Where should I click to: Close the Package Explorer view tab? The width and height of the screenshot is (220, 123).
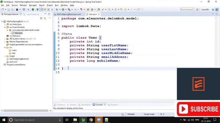(x=21, y=14)
